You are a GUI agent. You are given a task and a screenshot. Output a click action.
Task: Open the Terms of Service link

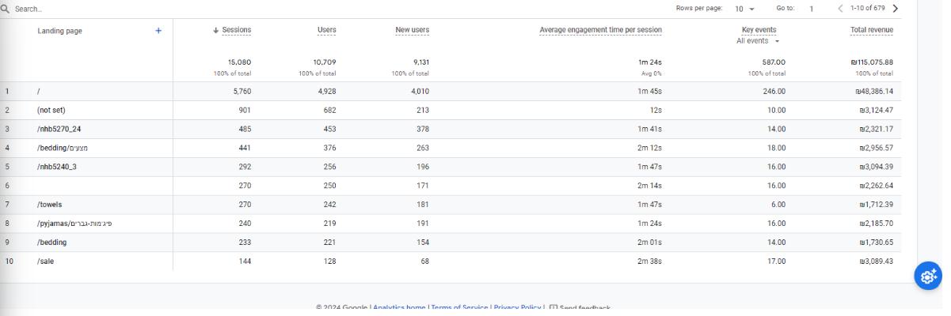[x=459, y=307]
